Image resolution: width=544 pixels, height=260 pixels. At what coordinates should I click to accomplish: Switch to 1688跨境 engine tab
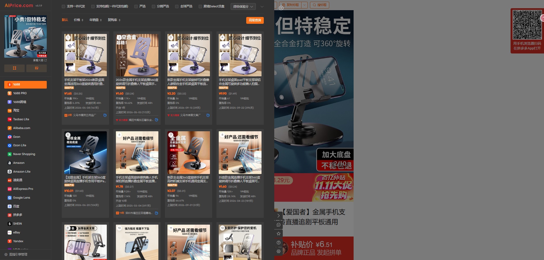25,102
